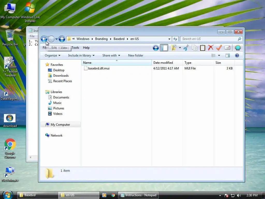Image resolution: width=265 pixels, height=199 pixels.
Task: Open Classic Shell settings via the shell icon
Action: tap(238, 48)
